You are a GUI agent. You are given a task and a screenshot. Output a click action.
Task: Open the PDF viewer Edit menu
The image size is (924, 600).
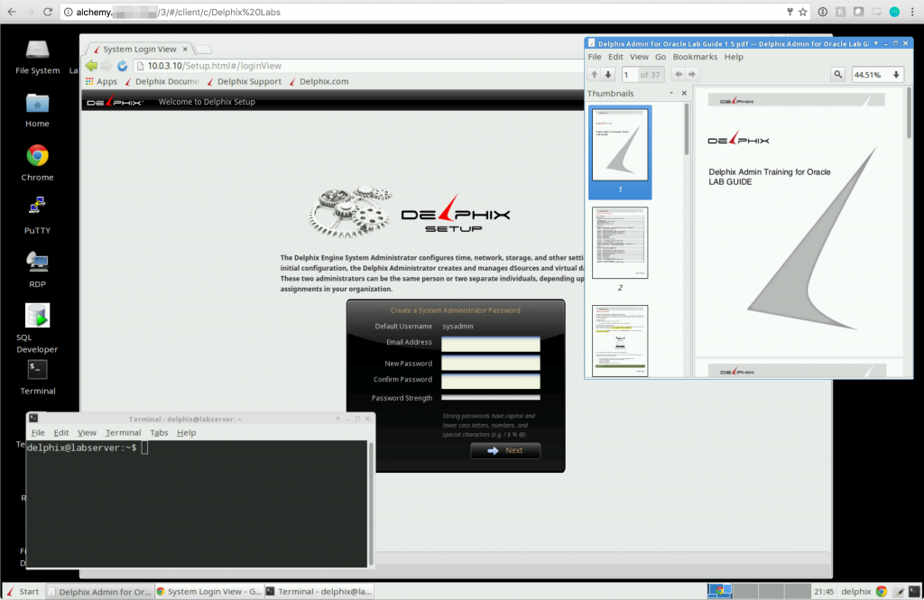[x=615, y=57]
